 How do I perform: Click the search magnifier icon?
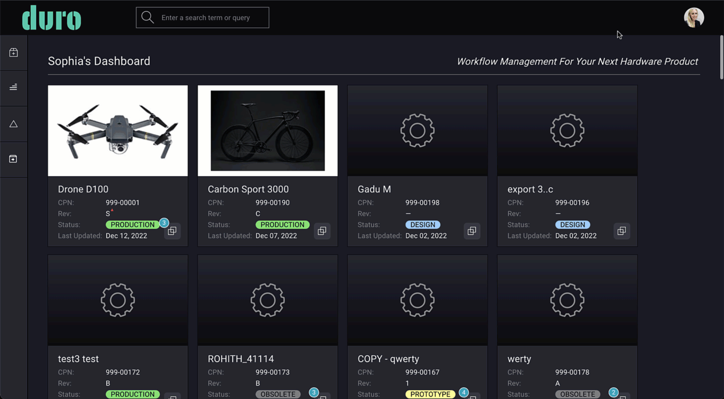(x=147, y=17)
